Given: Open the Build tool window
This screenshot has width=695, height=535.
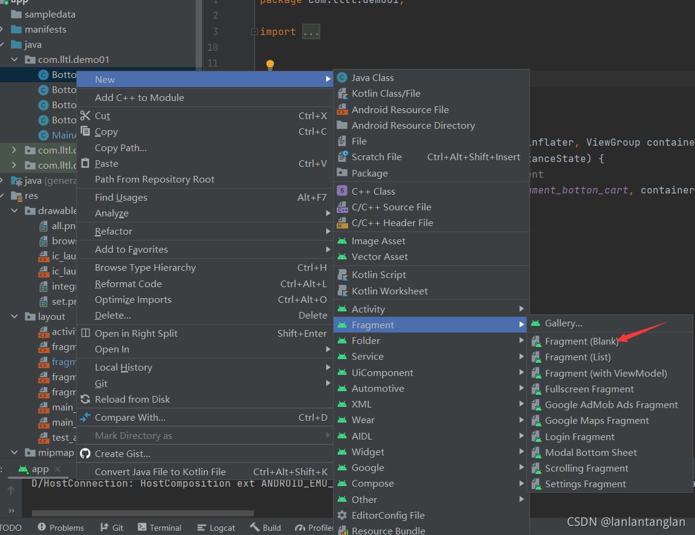Looking at the screenshot, I should click(265, 528).
